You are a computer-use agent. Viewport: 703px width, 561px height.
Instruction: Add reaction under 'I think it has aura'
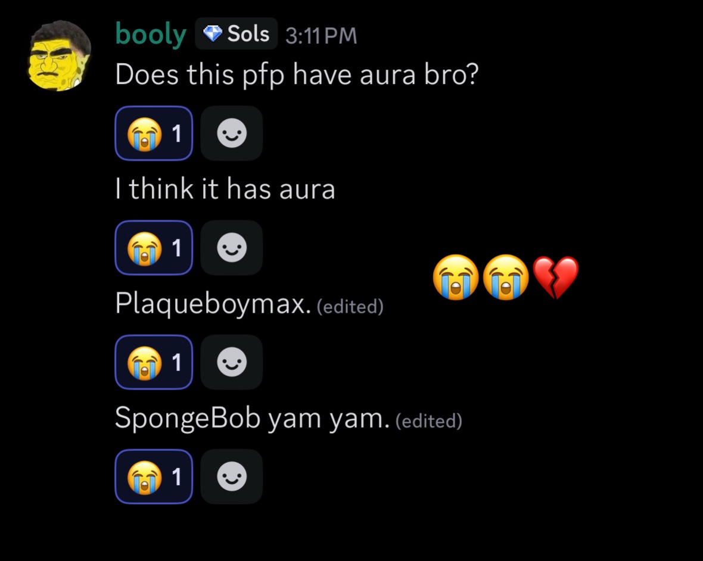point(231,247)
